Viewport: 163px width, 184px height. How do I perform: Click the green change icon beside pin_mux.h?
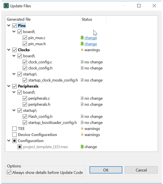(x=82, y=44)
